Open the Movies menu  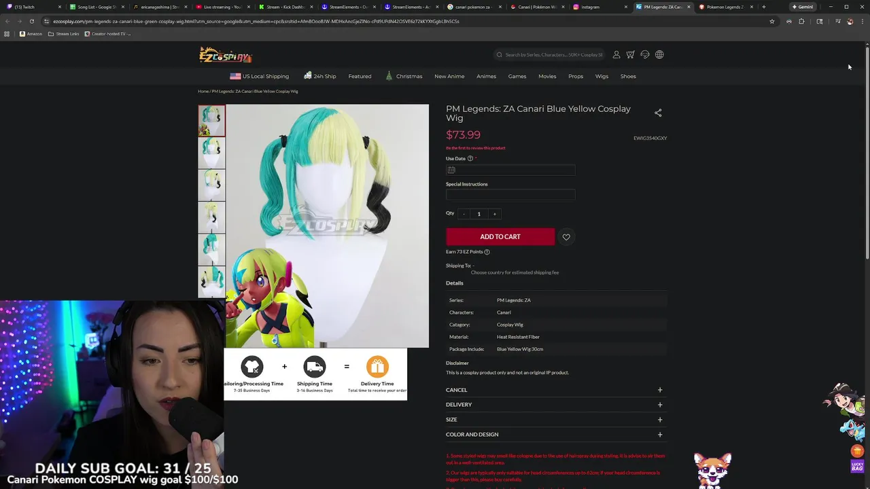(547, 76)
